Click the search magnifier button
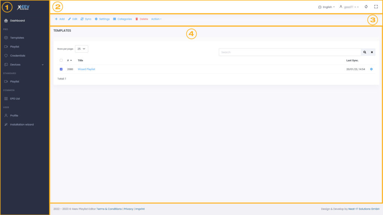The image size is (383, 215). (x=365, y=52)
